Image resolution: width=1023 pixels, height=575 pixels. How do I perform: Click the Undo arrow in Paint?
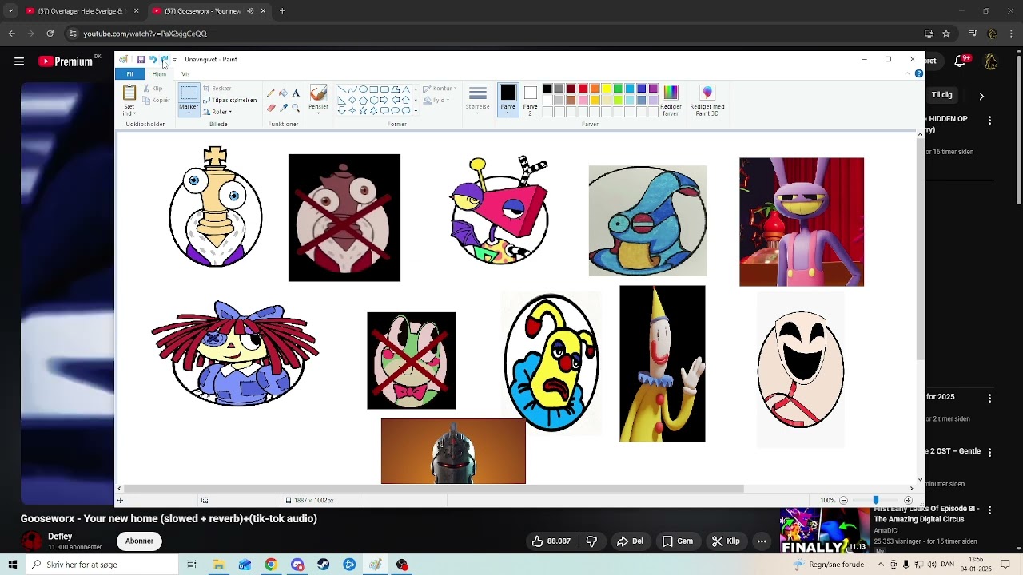pyautogui.click(x=153, y=59)
